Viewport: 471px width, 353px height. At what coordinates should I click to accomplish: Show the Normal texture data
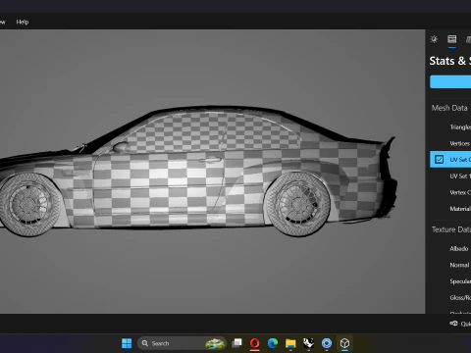coord(450,265)
